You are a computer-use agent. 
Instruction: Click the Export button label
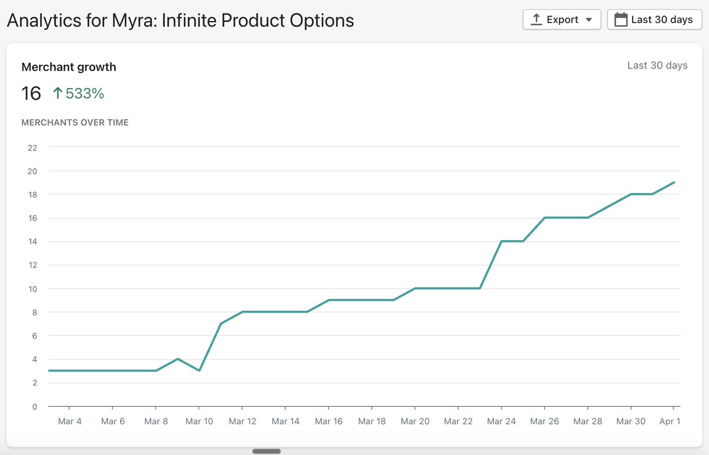pos(562,19)
